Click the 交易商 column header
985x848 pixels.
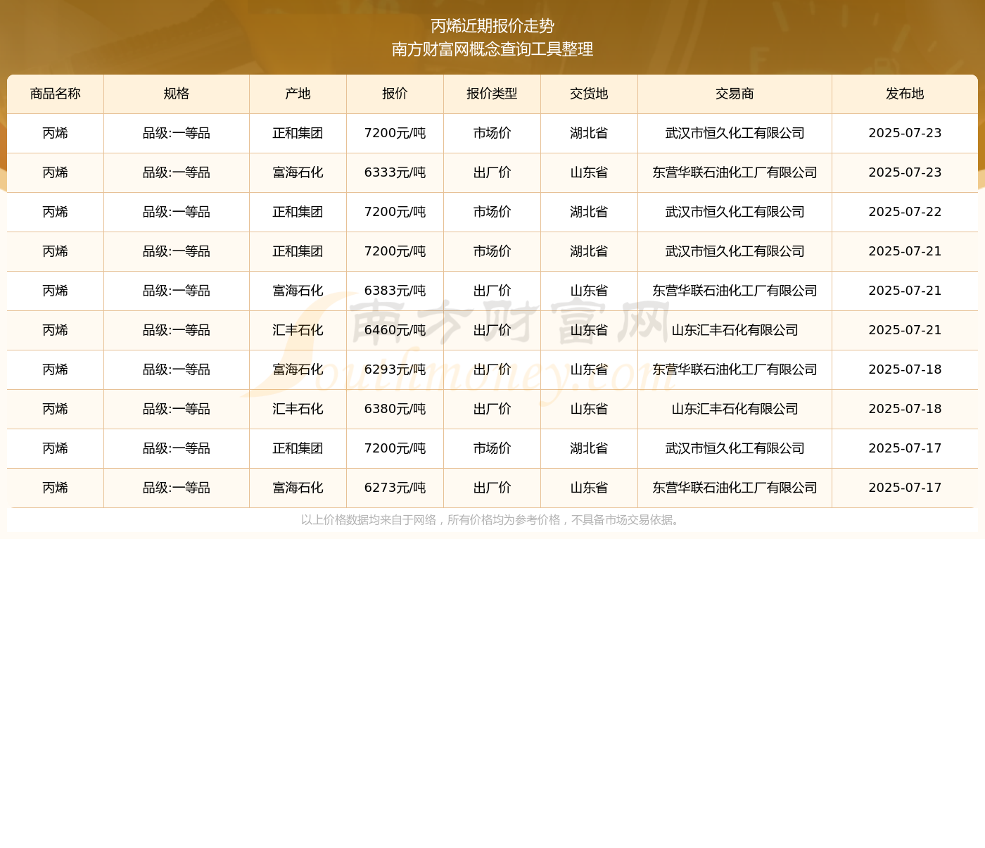click(735, 94)
